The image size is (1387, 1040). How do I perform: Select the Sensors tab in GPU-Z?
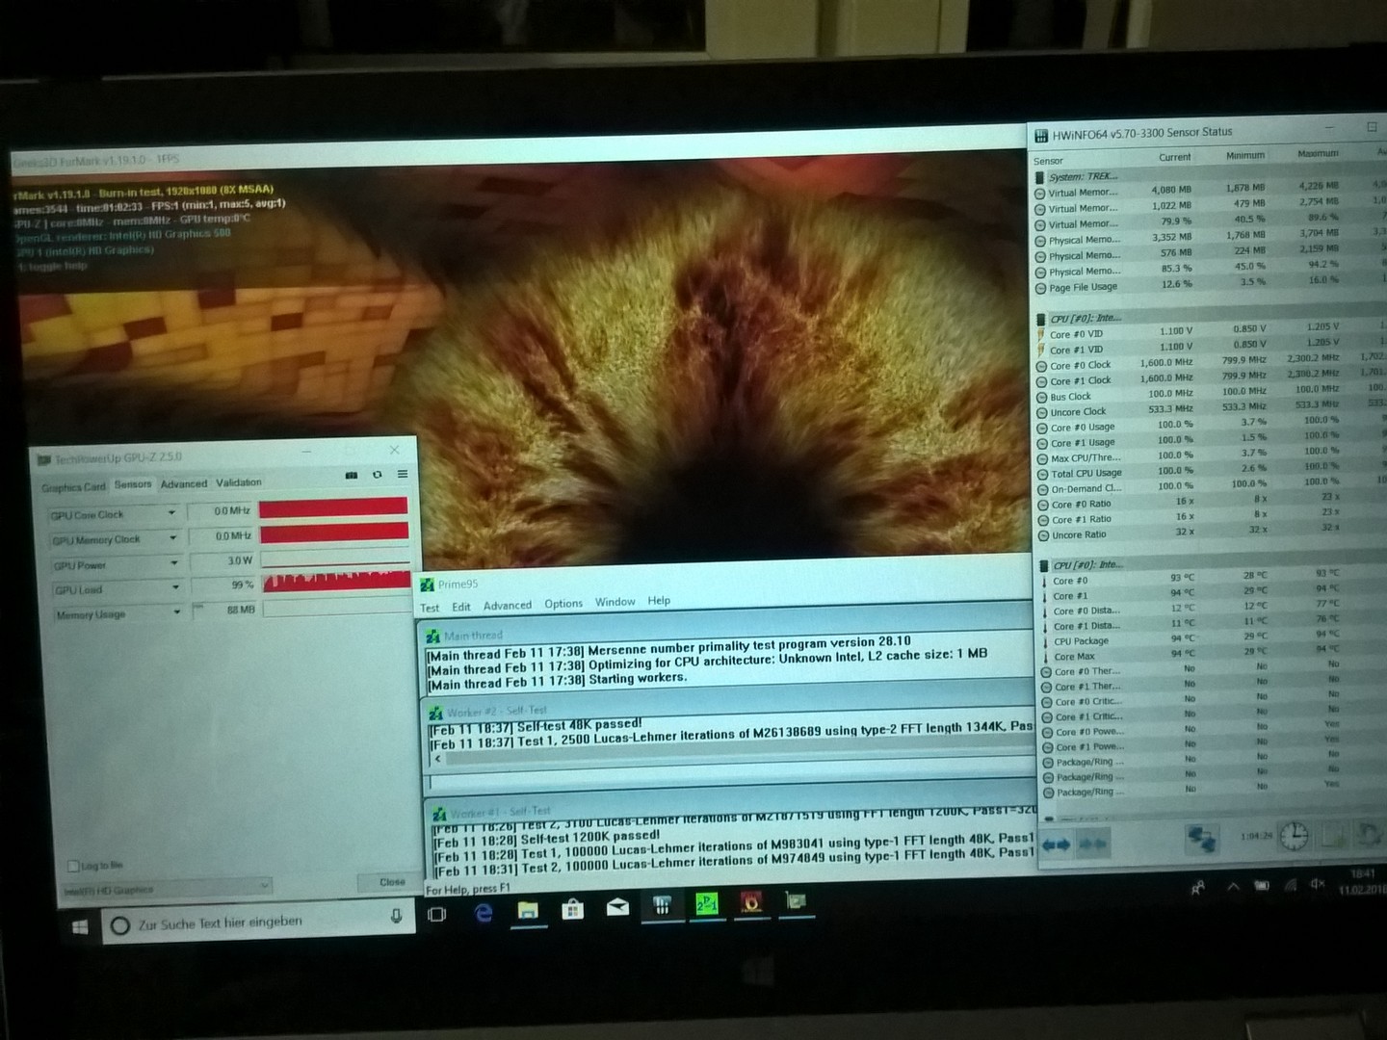point(133,484)
